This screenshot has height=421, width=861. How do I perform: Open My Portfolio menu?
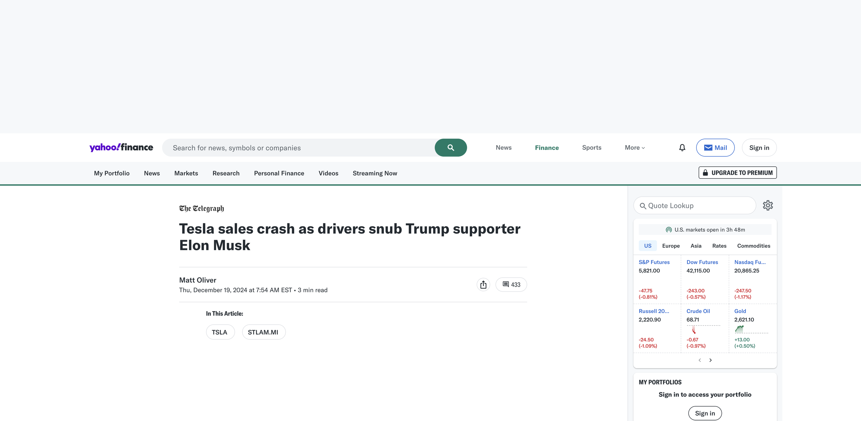[112, 173]
